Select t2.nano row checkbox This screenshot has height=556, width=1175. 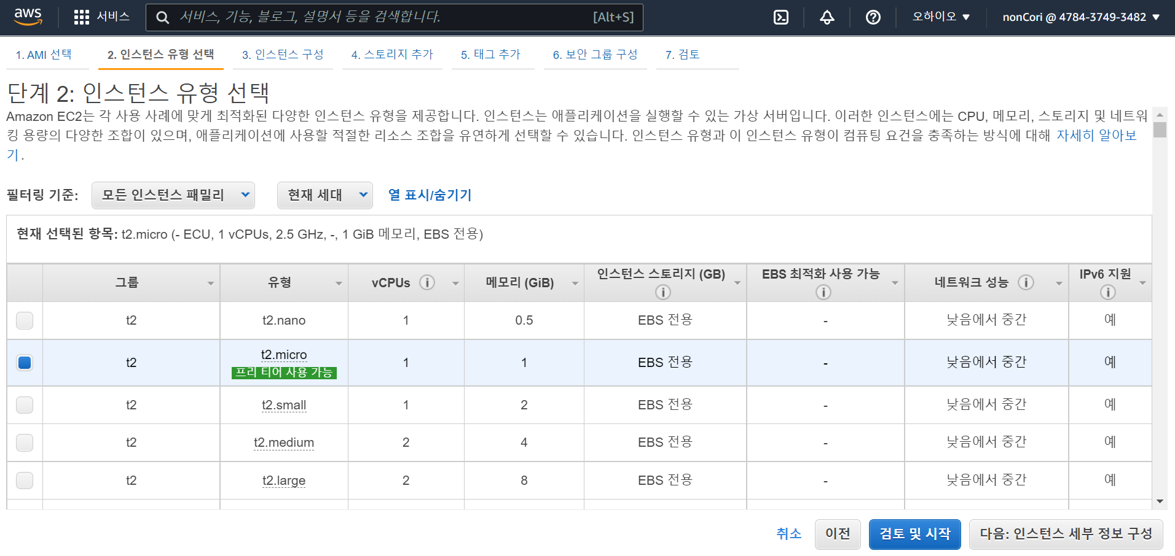pos(25,320)
